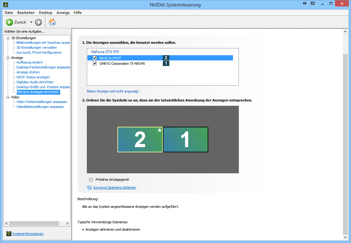Click the main panel vertical scrollbar thumb

[345, 144]
